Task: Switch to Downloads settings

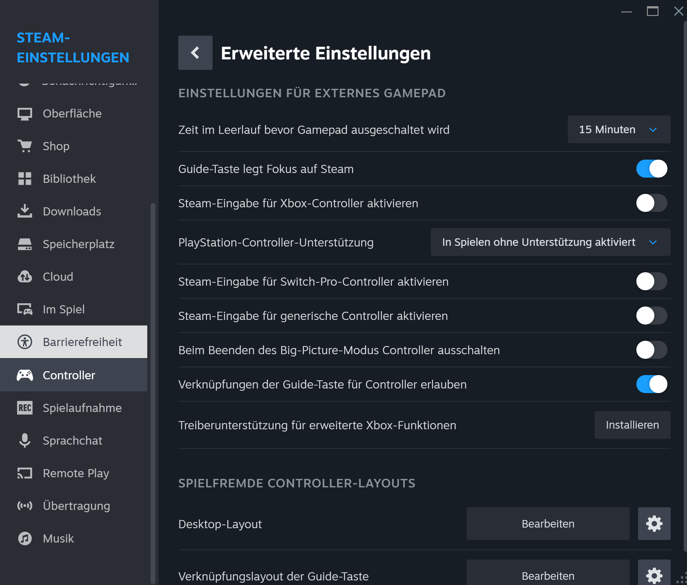Action: click(73, 211)
